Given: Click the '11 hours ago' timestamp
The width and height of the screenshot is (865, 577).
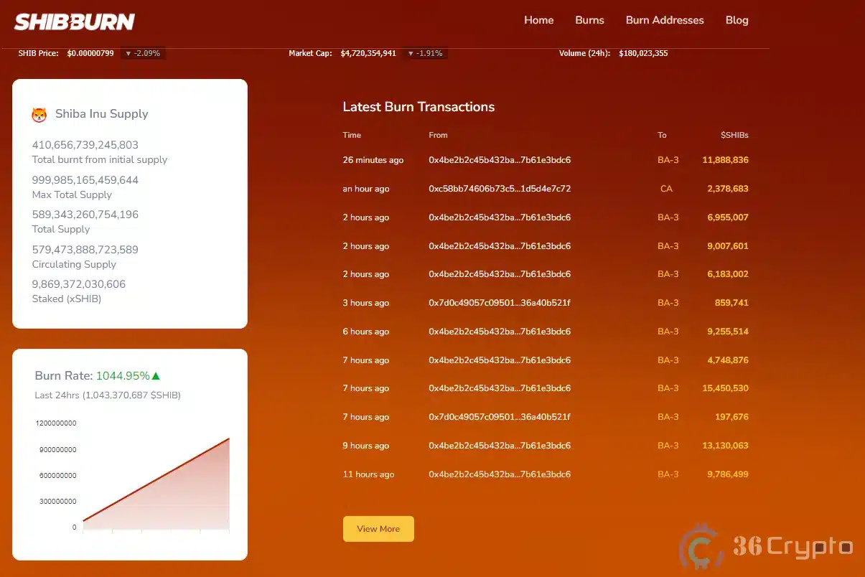Looking at the screenshot, I should [368, 474].
